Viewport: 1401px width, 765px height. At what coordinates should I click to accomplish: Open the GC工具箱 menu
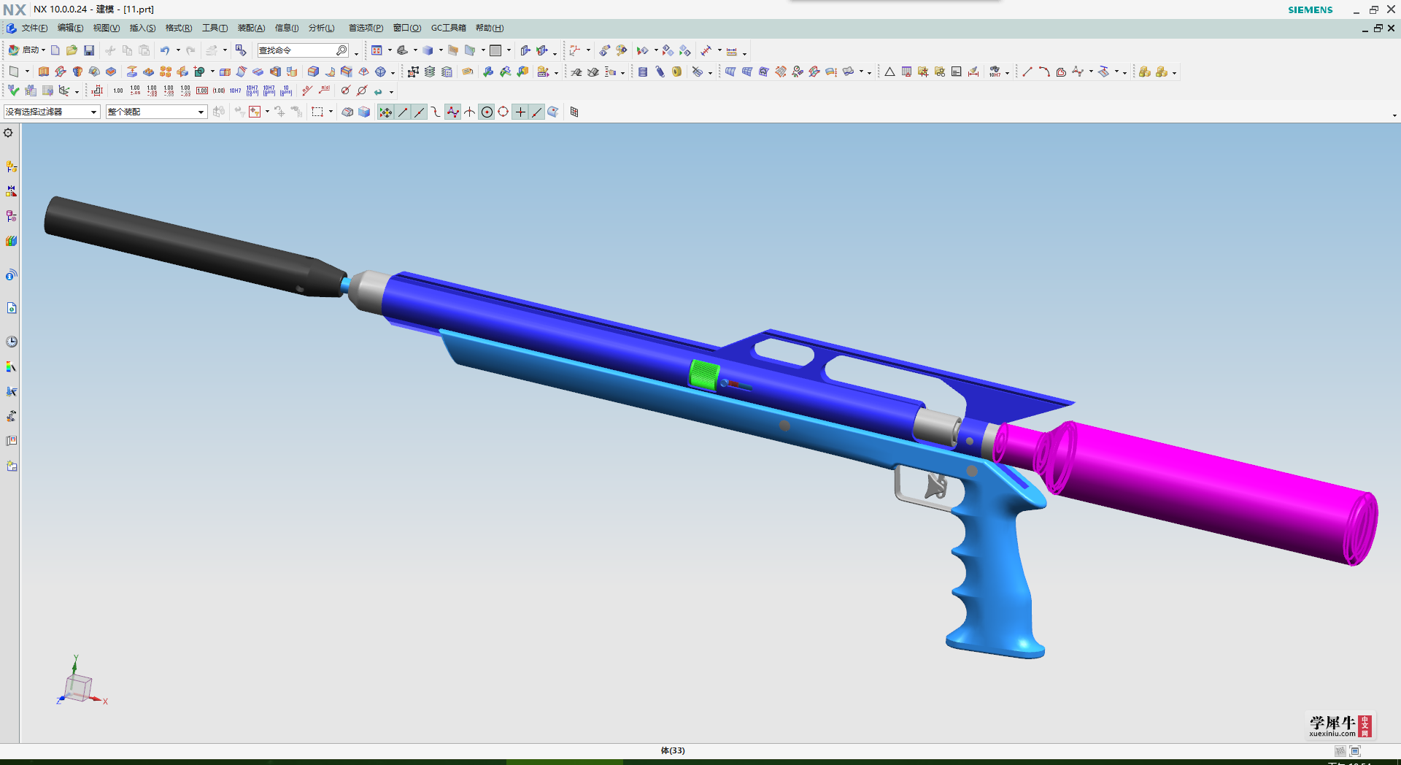(448, 28)
